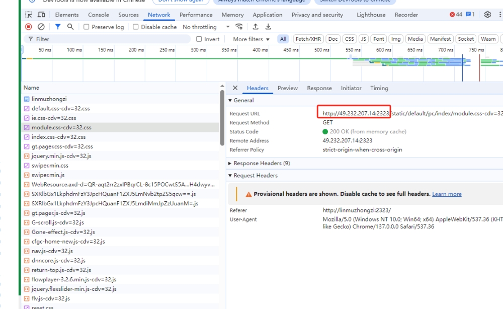Enable Disable cache checkbox

click(x=136, y=27)
